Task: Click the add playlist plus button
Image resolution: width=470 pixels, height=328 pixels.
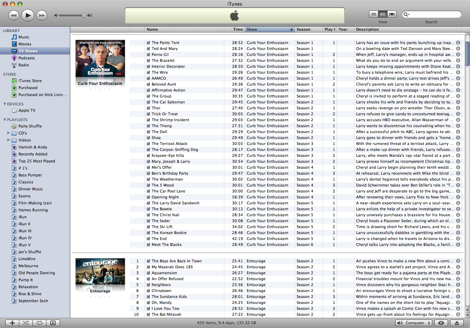Action: point(12,323)
